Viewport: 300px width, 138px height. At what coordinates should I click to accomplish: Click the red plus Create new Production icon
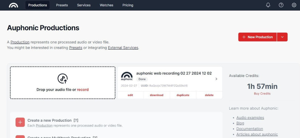click(20, 122)
